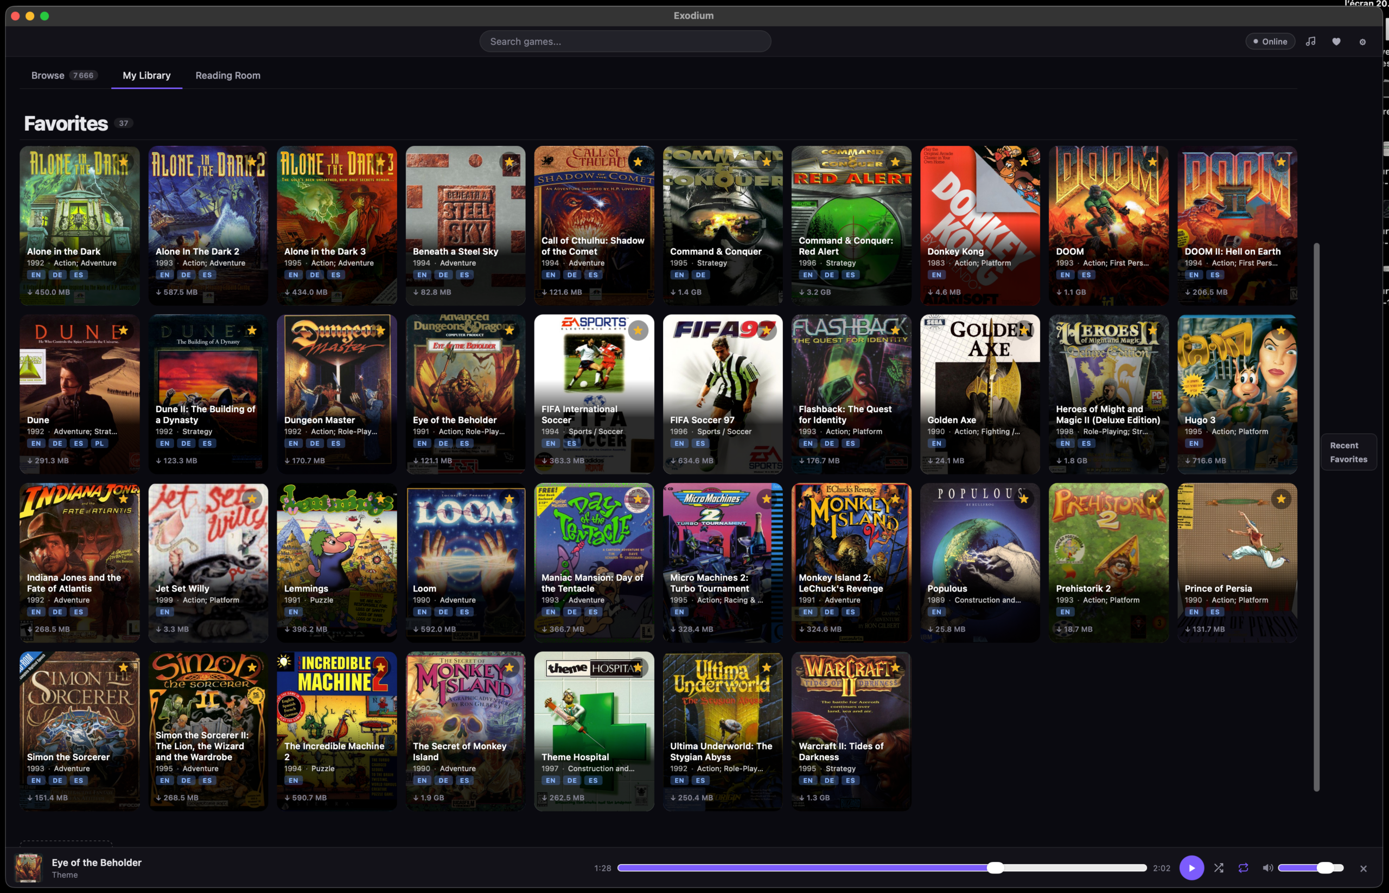Screen dimensions: 1389x893
Task: Open Warcraft II: Tides of Darkness card
Action: [x=851, y=731]
